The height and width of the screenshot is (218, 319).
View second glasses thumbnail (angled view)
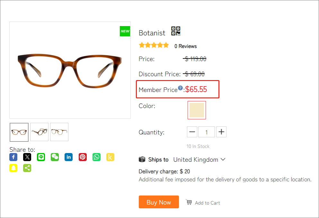pos(40,132)
